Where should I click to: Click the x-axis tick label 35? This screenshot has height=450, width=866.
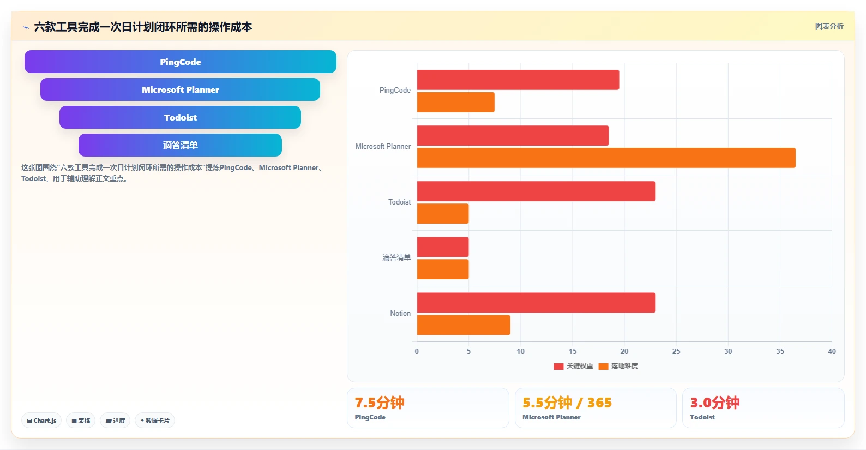click(780, 351)
